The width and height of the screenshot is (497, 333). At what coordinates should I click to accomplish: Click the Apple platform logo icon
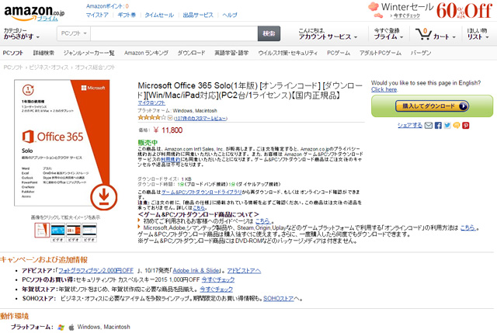pyautogui.click(x=71, y=328)
